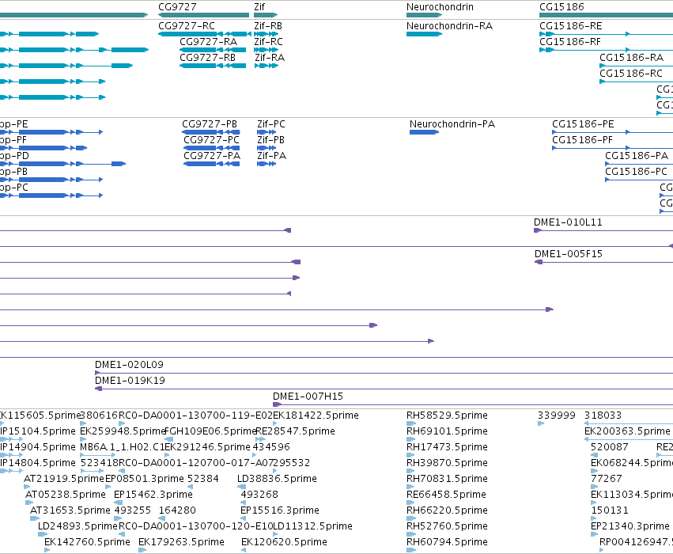Select the Zif gene label
Image resolution: width=673 pixels, height=554 pixels.
coord(259,7)
